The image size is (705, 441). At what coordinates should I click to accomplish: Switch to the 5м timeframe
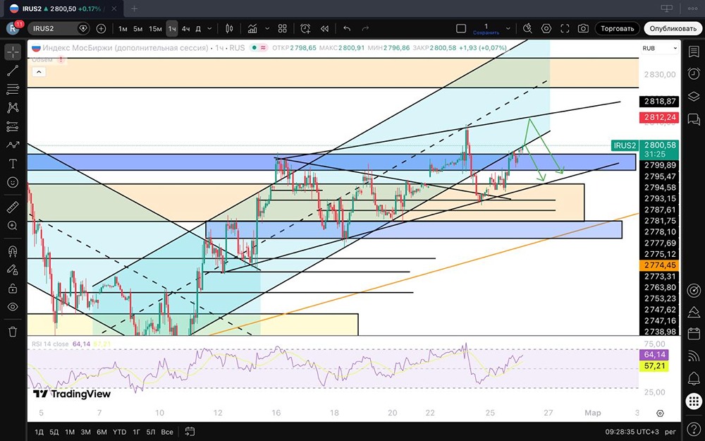[x=137, y=29]
